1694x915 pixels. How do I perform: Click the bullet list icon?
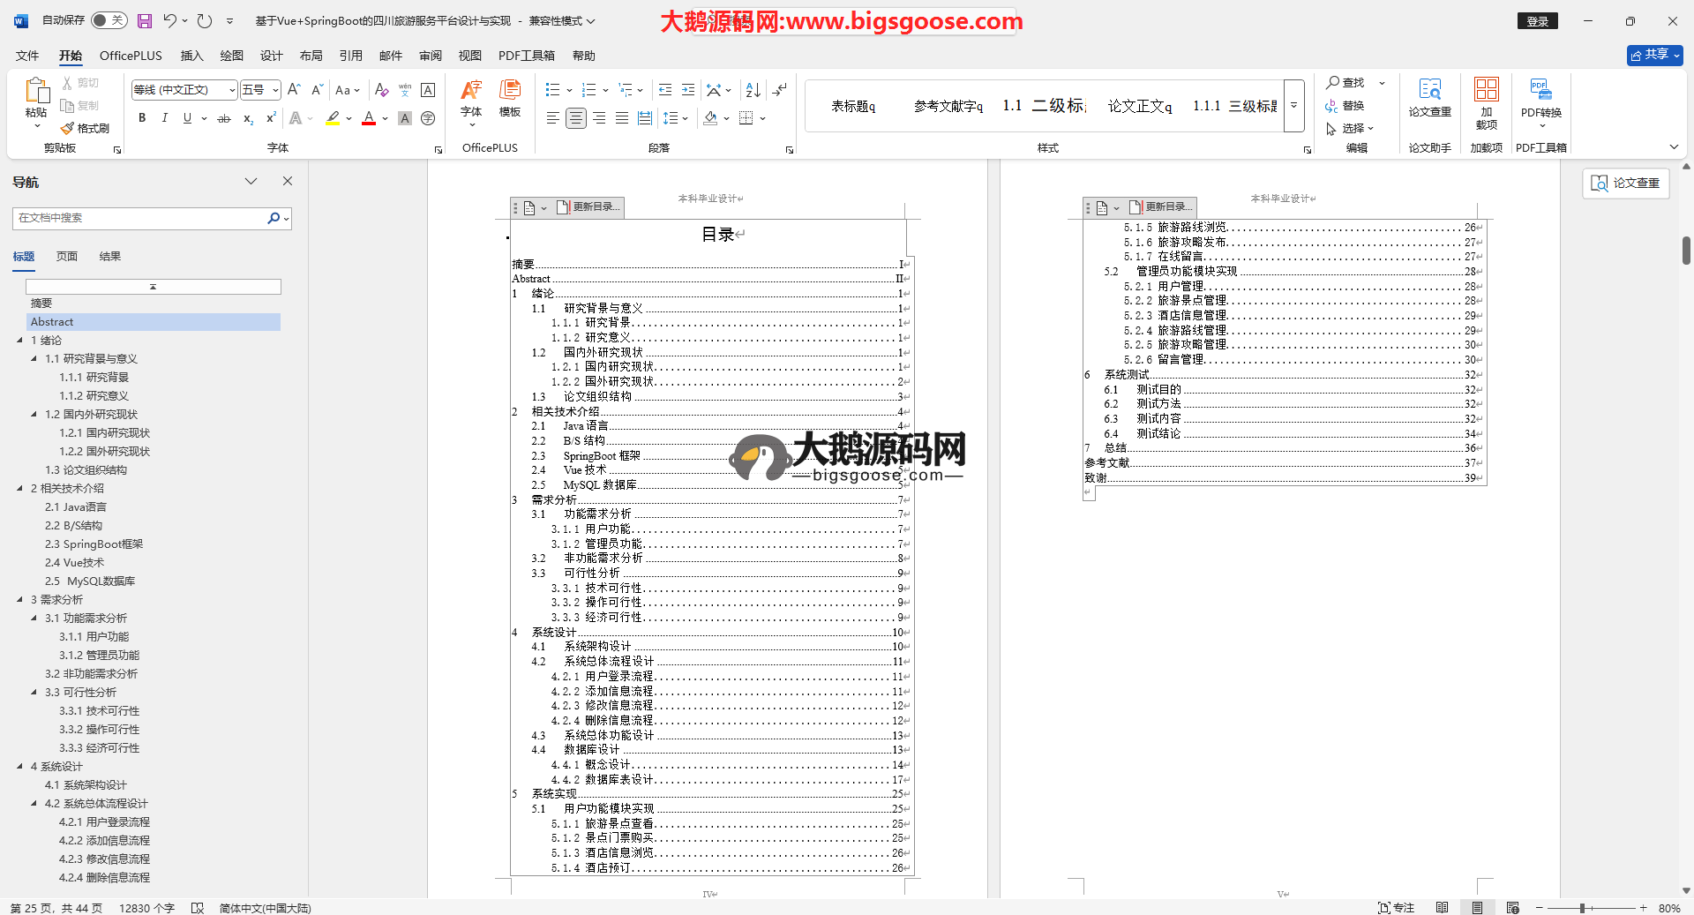tap(552, 90)
